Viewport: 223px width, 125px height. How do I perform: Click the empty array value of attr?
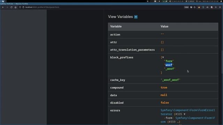(162, 42)
